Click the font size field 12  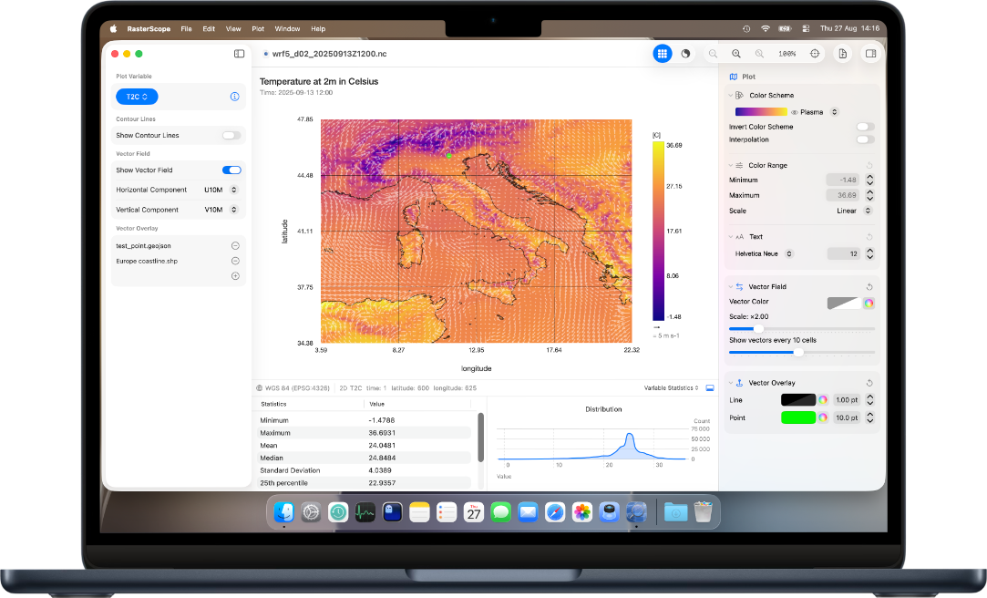pos(843,254)
